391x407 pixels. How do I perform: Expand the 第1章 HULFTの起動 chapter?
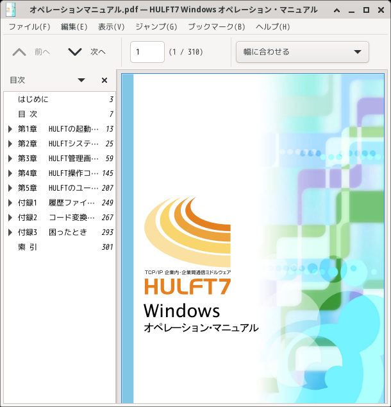coord(10,129)
